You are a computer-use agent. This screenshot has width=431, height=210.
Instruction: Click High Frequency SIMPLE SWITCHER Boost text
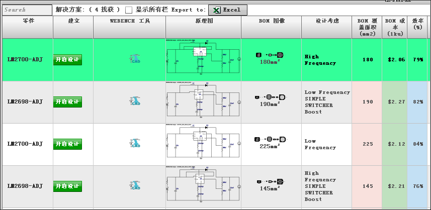[x=320, y=186]
